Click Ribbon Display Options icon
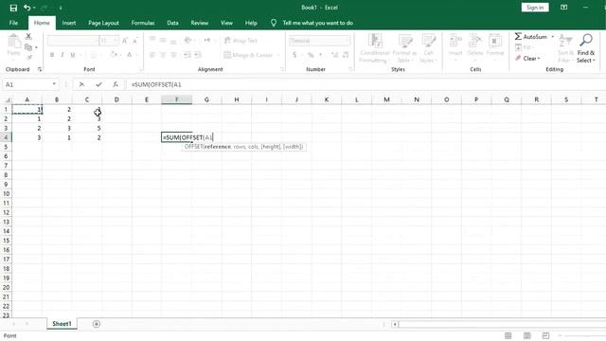606x341 pixels. coord(564,8)
